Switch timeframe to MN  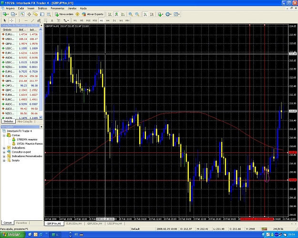[127, 20]
